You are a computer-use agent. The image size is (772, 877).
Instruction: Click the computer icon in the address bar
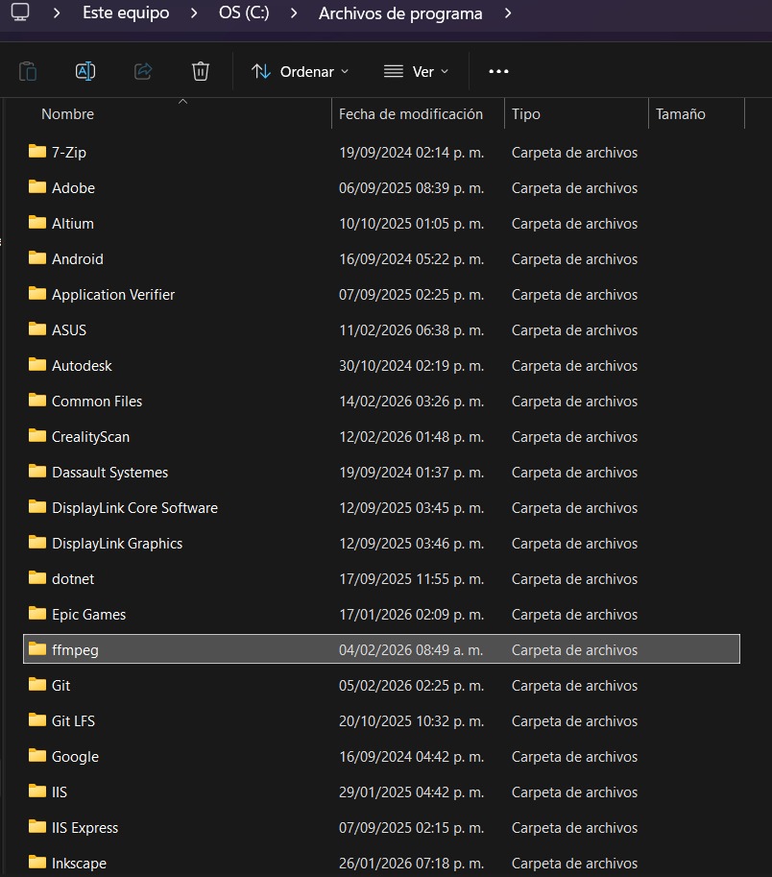[x=21, y=12]
